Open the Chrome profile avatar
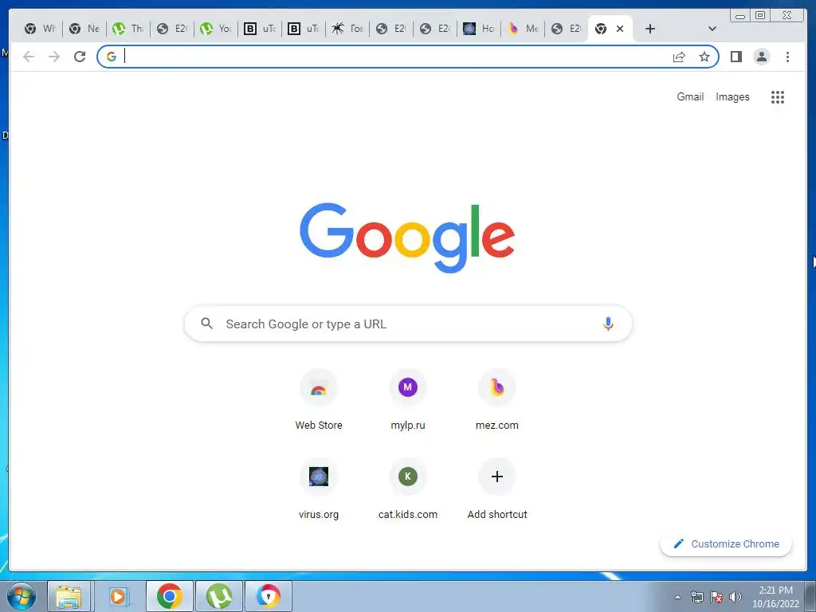 pos(761,57)
